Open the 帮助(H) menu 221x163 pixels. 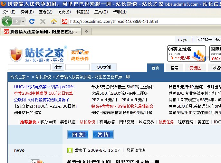(120, 12)
